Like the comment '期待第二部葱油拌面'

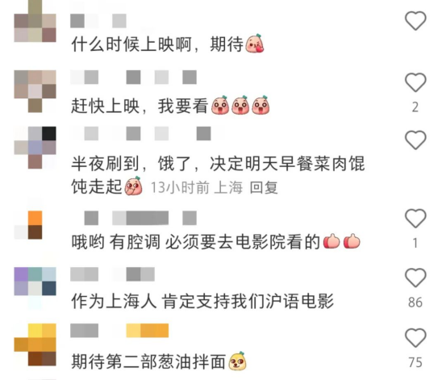pyautogui.click(x=415, y=337)
